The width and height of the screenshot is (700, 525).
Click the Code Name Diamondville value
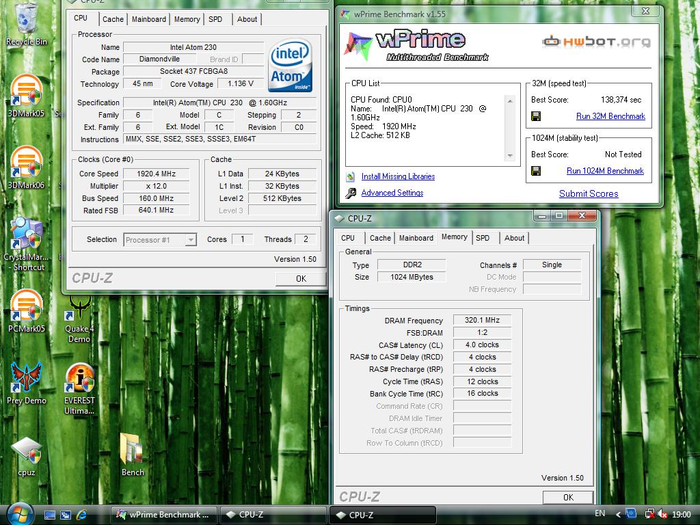click(x=159, y=59)
